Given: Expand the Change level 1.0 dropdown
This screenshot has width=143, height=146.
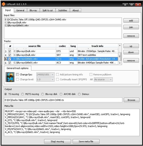Looking at the screenshot, I should point(45,80).
